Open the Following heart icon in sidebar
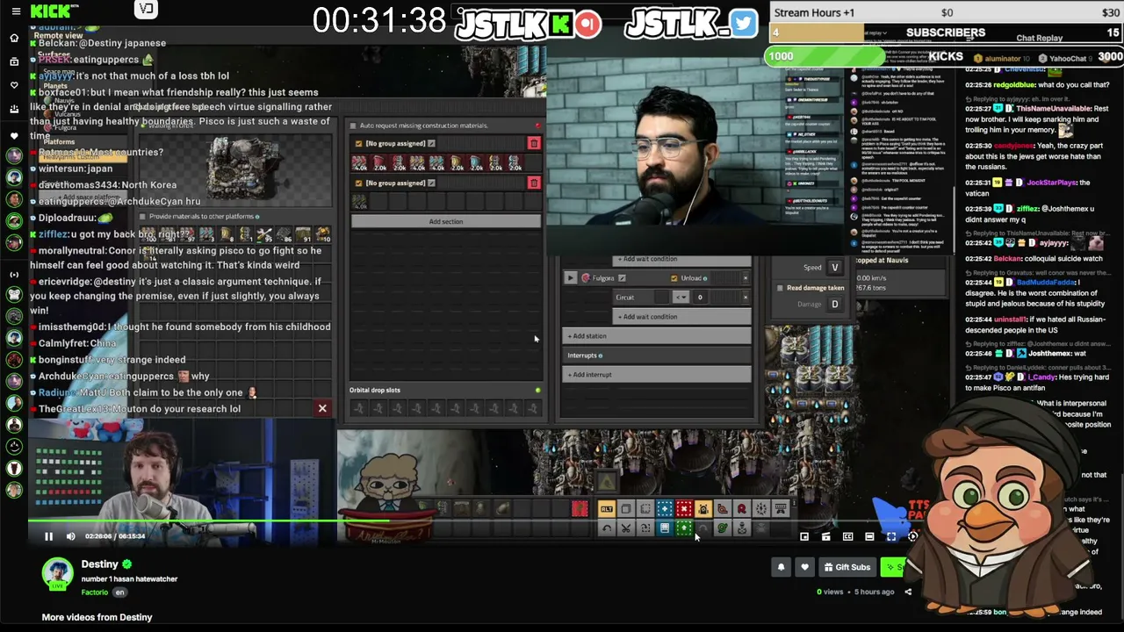Viewport: 1124px width, 632px height. pos(14,85)
